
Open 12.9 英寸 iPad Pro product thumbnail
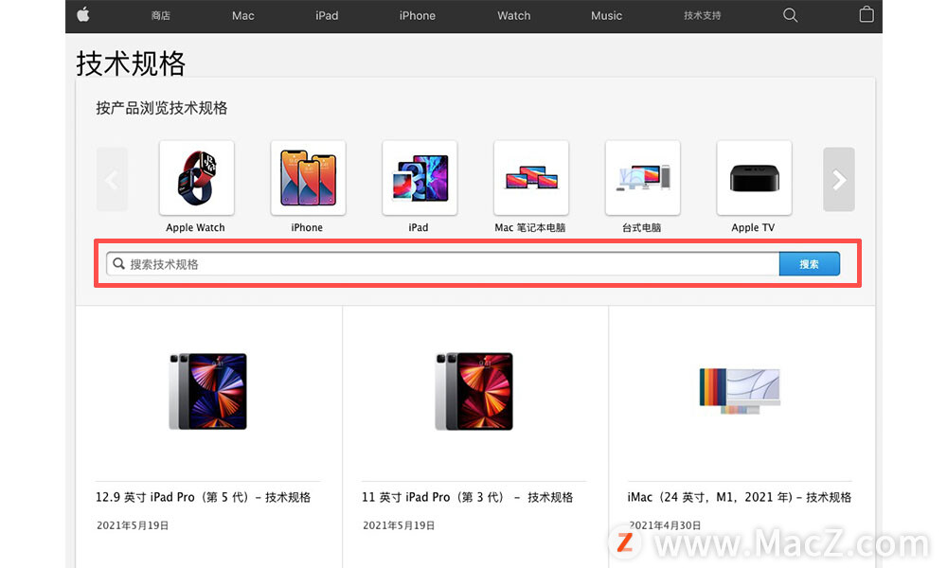pos(208,391)
